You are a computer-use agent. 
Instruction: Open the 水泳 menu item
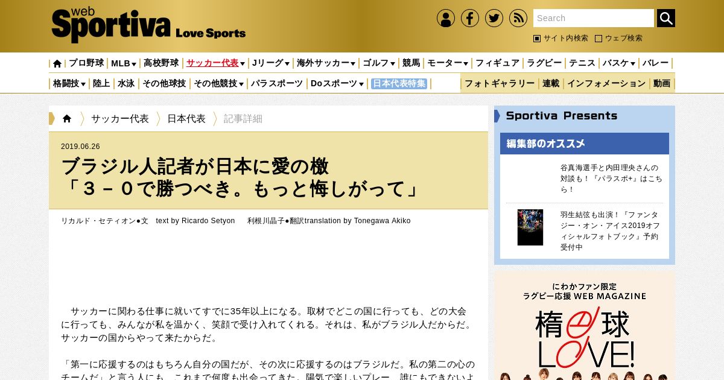tap(126, 84)
